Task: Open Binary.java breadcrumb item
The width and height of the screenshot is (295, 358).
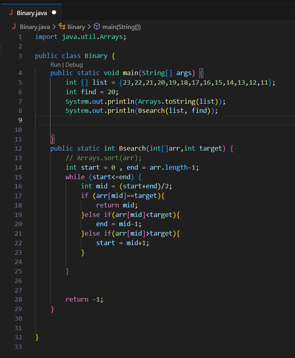Action: pos(35,27)
